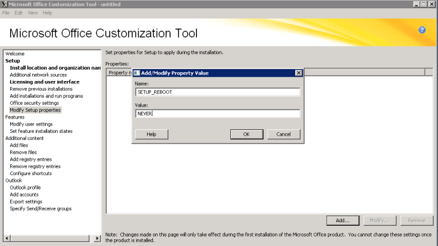Open the Outlook profile page

click(x=25, y=188)
